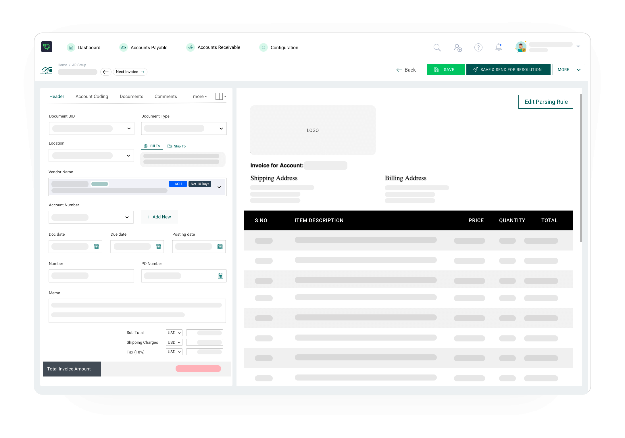Select the Bill To address view

[151, 146]
